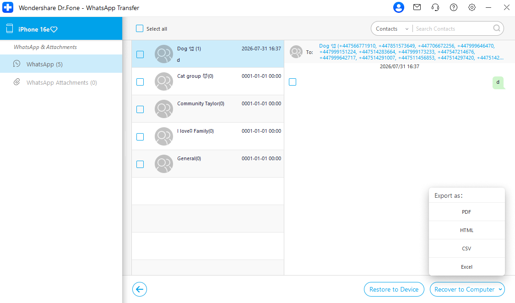Viewport: 515px width, 303px height.
Task: Expand the Recover to Computer dropdown
Action: 500,289
